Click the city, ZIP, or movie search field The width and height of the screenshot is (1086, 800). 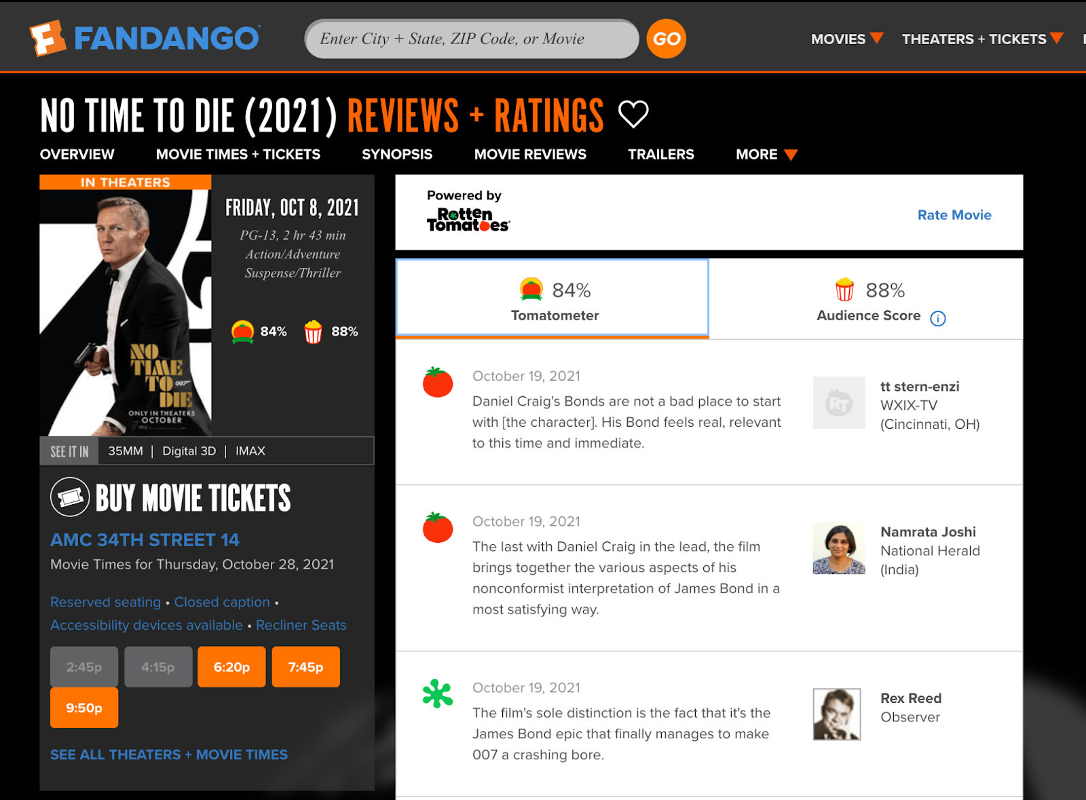coord(472,39)
